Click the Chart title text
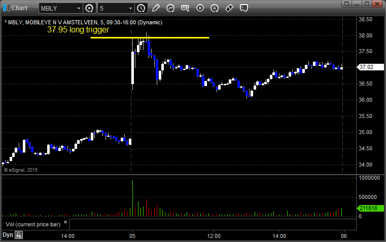 [x=19, y=8]
